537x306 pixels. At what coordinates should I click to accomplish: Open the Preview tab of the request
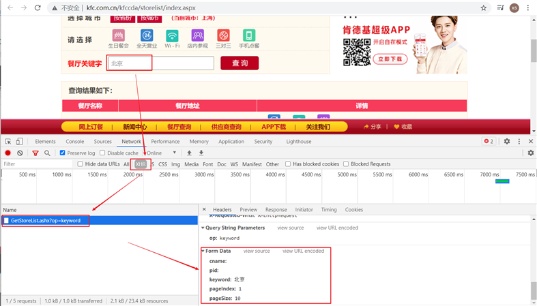pos(248,210)
